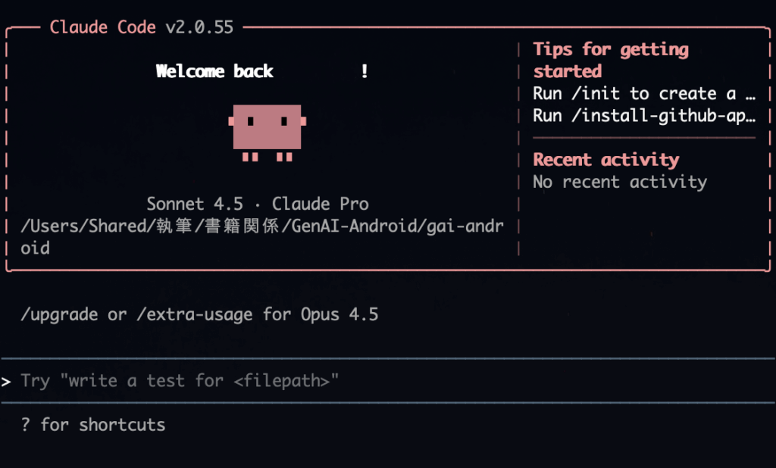The width and height of the screenshot is (776, 468).
Task: Click the '>' prompt caret symbol
Action: pos(7,381)
